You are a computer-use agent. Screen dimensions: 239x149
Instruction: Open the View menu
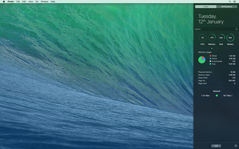[31, 2]
